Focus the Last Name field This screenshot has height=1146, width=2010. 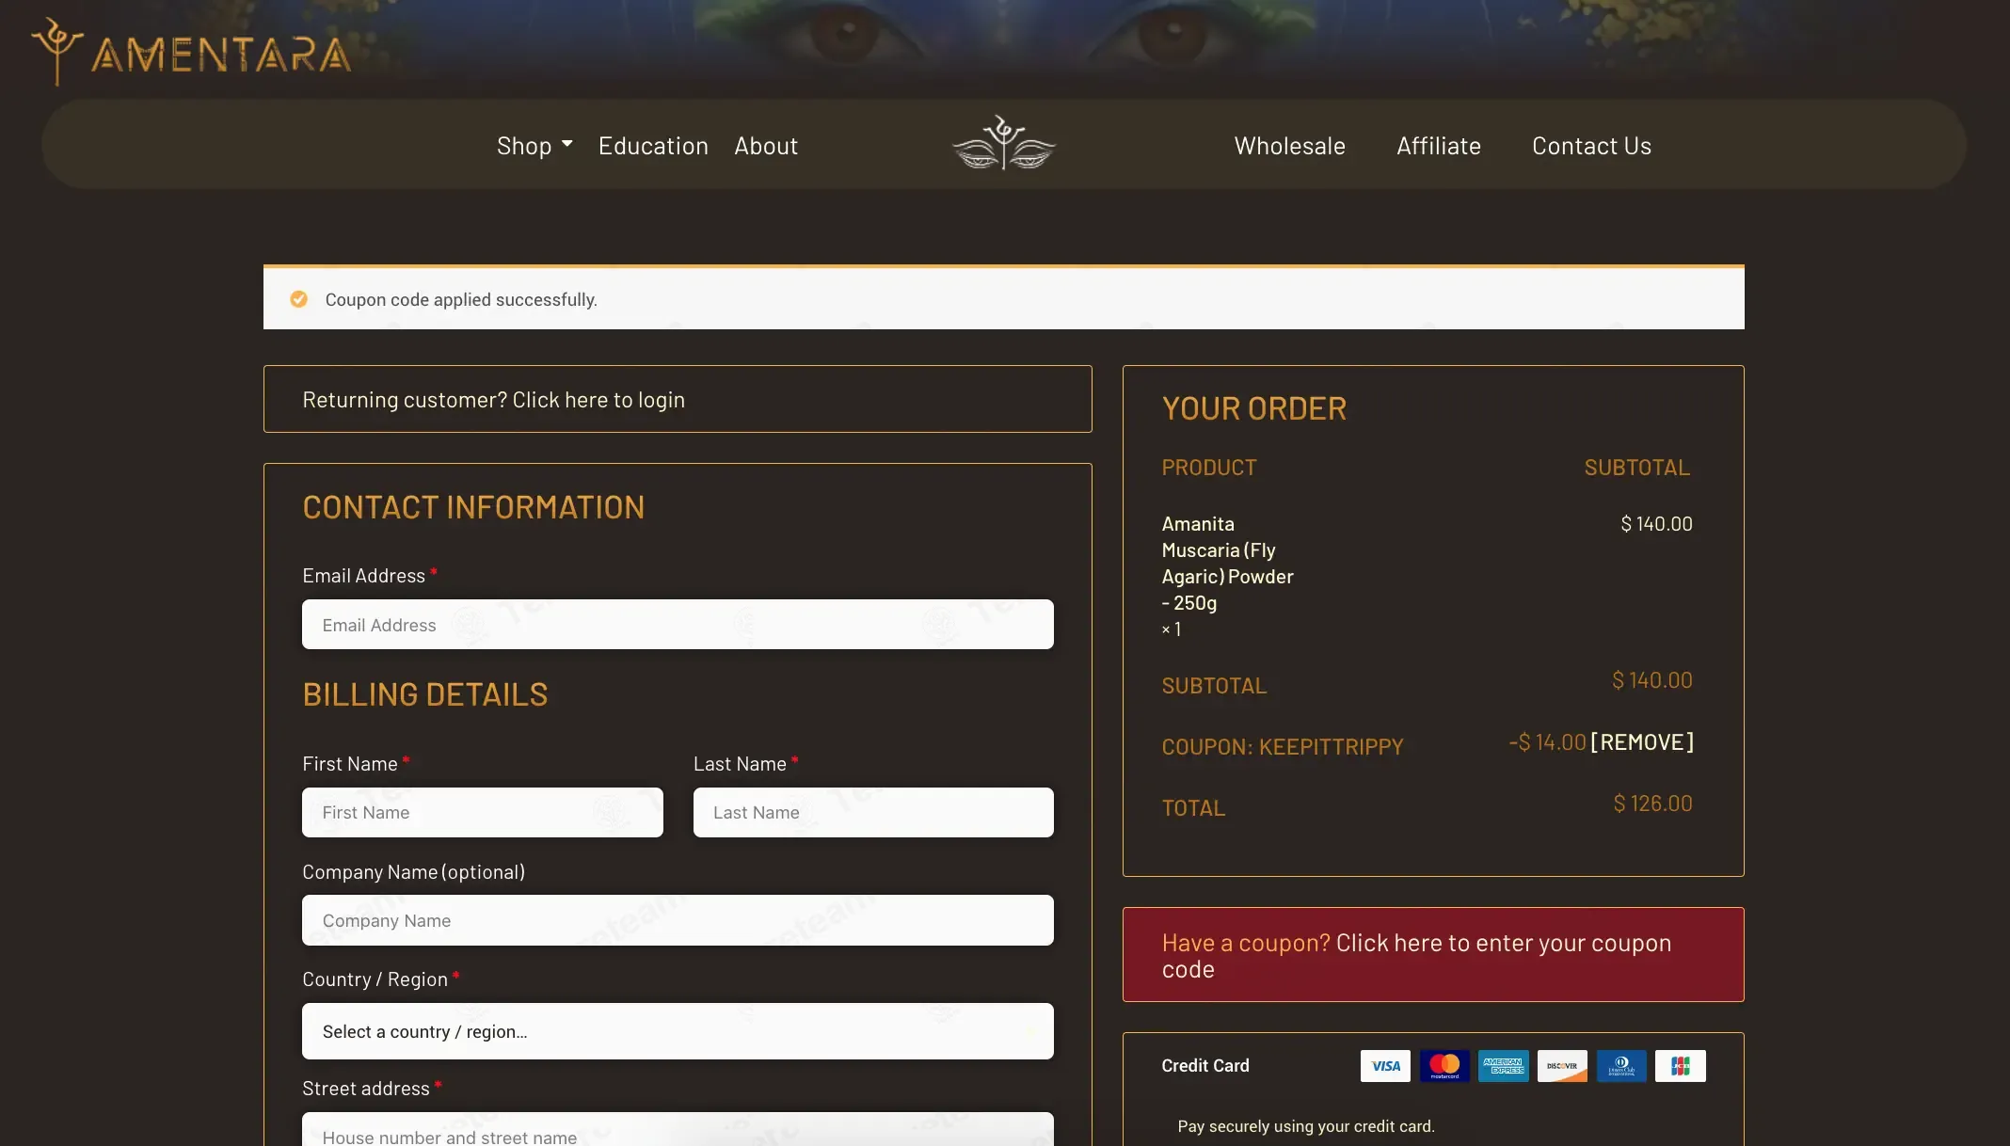pos(873,812)
